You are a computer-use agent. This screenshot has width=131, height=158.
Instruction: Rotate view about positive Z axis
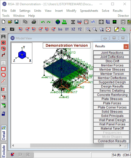click(47, 29)
